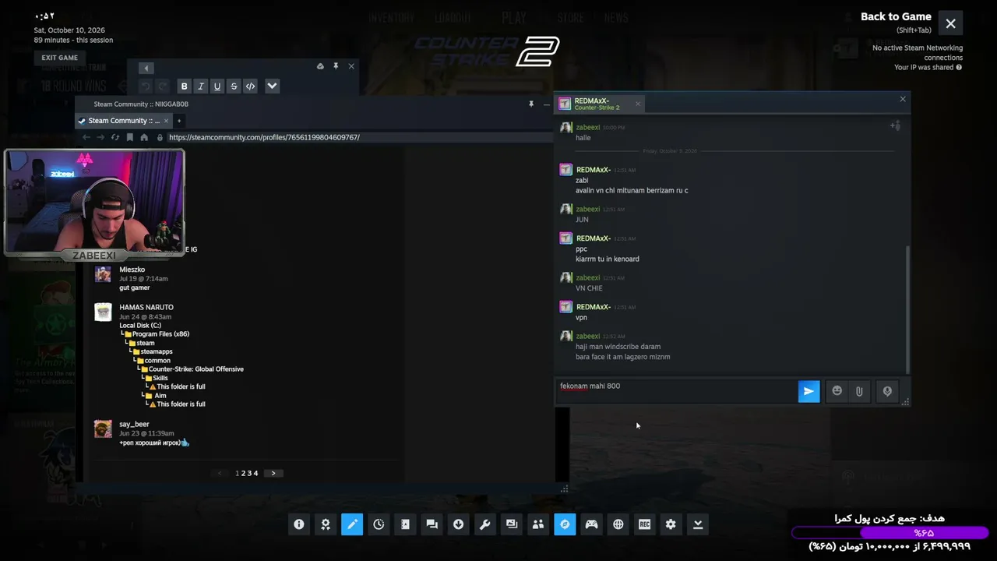Open the Guides book icon

[405, 524]
